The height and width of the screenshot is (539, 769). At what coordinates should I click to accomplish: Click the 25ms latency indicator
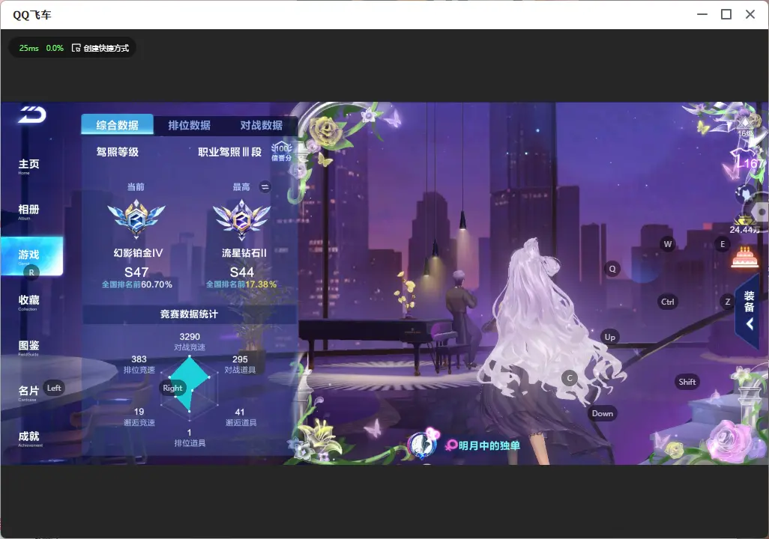(29, 48)
